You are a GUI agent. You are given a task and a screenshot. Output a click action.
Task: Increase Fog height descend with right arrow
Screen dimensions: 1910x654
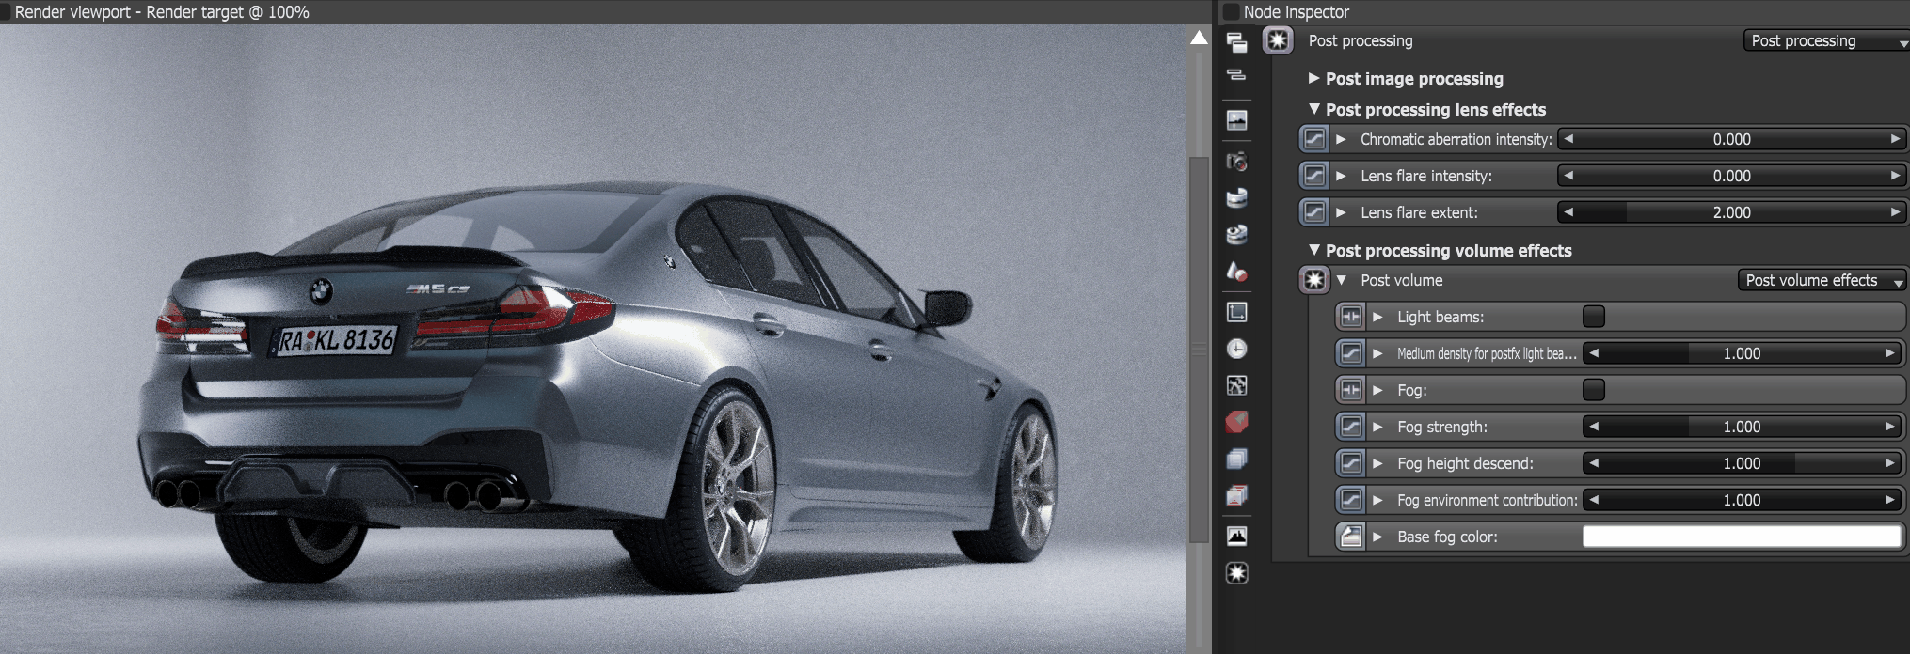(1889, 463)
